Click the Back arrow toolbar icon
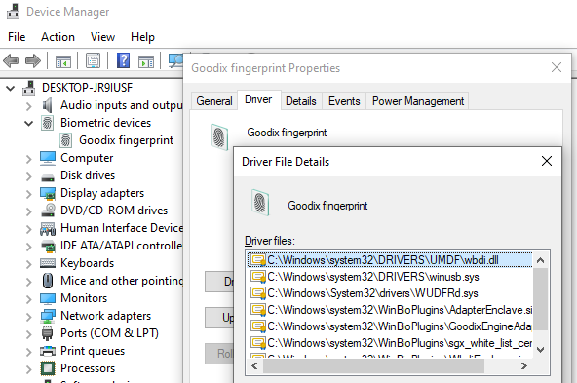 [11, 60]
